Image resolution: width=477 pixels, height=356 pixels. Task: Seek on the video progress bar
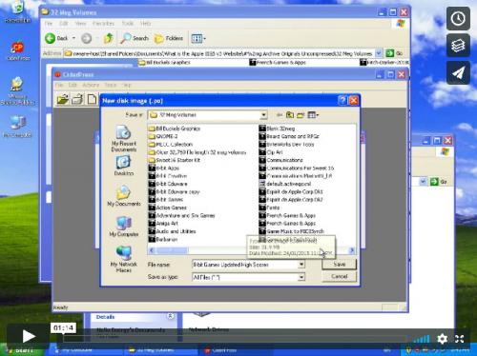point(236,339)
